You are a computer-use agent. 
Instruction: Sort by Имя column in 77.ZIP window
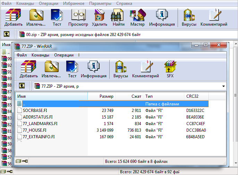coord(51,96)
